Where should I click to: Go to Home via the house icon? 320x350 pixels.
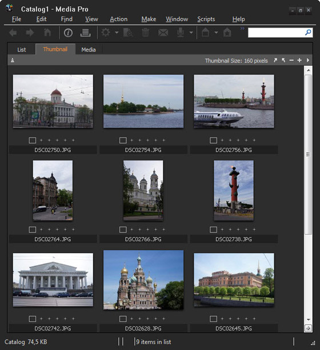coord(47,33)
